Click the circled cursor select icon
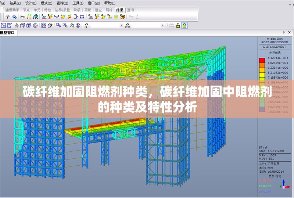Screen dimensions: 294x198 pos(35,25)
